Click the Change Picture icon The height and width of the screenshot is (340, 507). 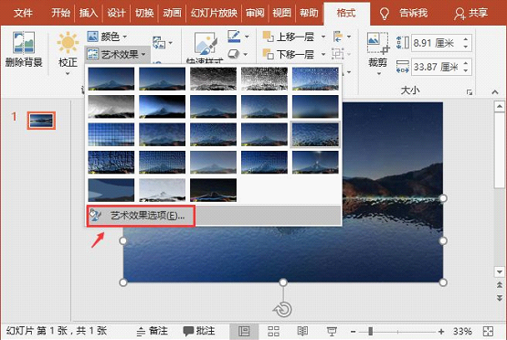pyautogui.click(x=159, y=43)
